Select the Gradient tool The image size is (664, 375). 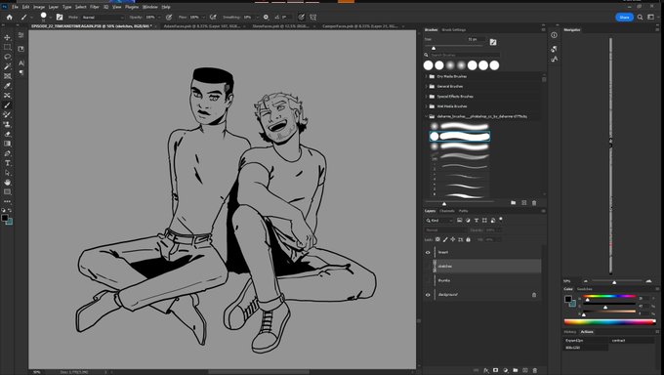coord(7,144)
